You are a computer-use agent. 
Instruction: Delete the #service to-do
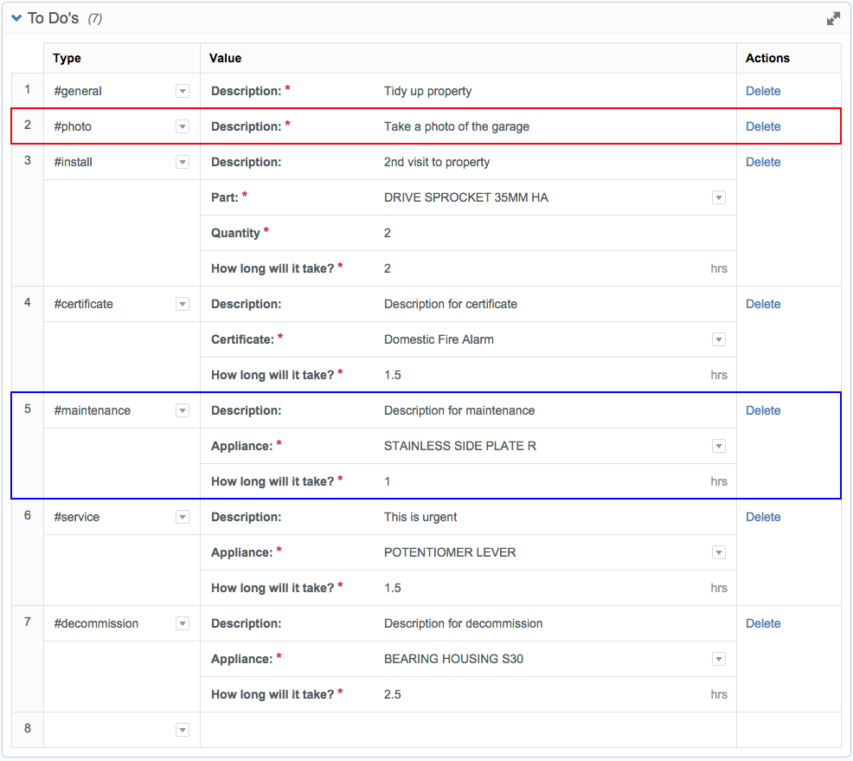coord(763,517)
